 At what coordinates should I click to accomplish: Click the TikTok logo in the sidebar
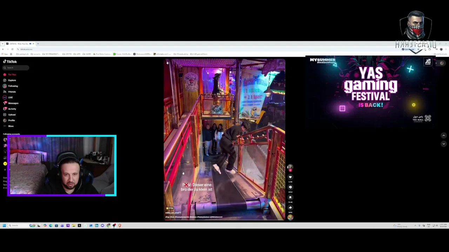click(10, 62)
